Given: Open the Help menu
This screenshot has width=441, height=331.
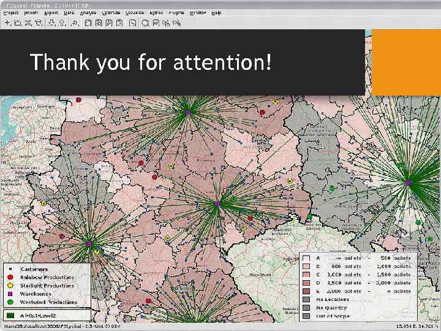Looking at the screenshot, I should pos(216,13).
